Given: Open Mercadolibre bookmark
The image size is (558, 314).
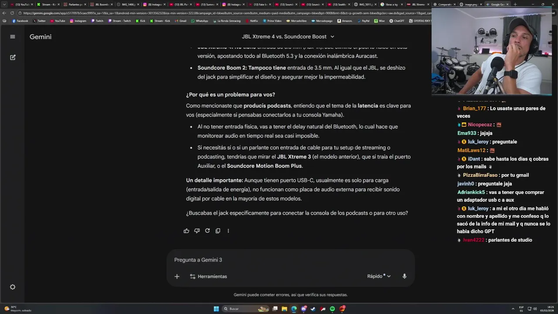Looking at the screenshot, I should [296, 21].
